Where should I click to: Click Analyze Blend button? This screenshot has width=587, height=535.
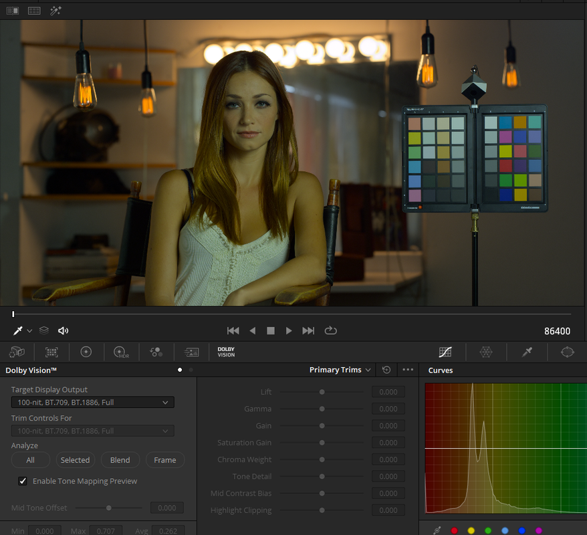click(120, 460)
